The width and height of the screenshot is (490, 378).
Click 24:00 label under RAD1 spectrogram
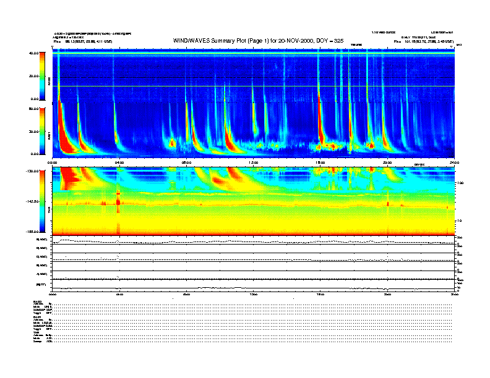click(x=454, y=162)
